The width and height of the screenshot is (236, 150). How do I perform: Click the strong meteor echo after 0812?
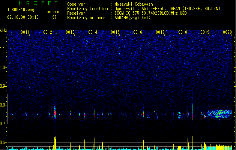click(55, 113)
